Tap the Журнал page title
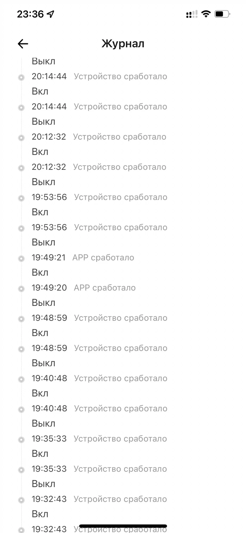This screenshot has height=533, width=246. coord(123,44)
